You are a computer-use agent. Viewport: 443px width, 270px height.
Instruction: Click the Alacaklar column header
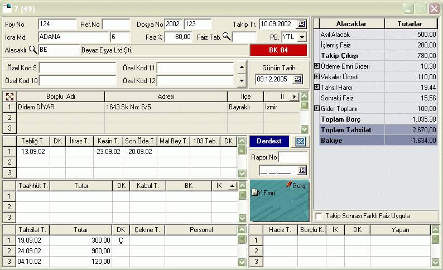point(351,24)
